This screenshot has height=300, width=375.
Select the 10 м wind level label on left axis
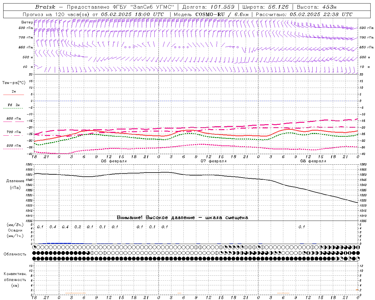28,67
